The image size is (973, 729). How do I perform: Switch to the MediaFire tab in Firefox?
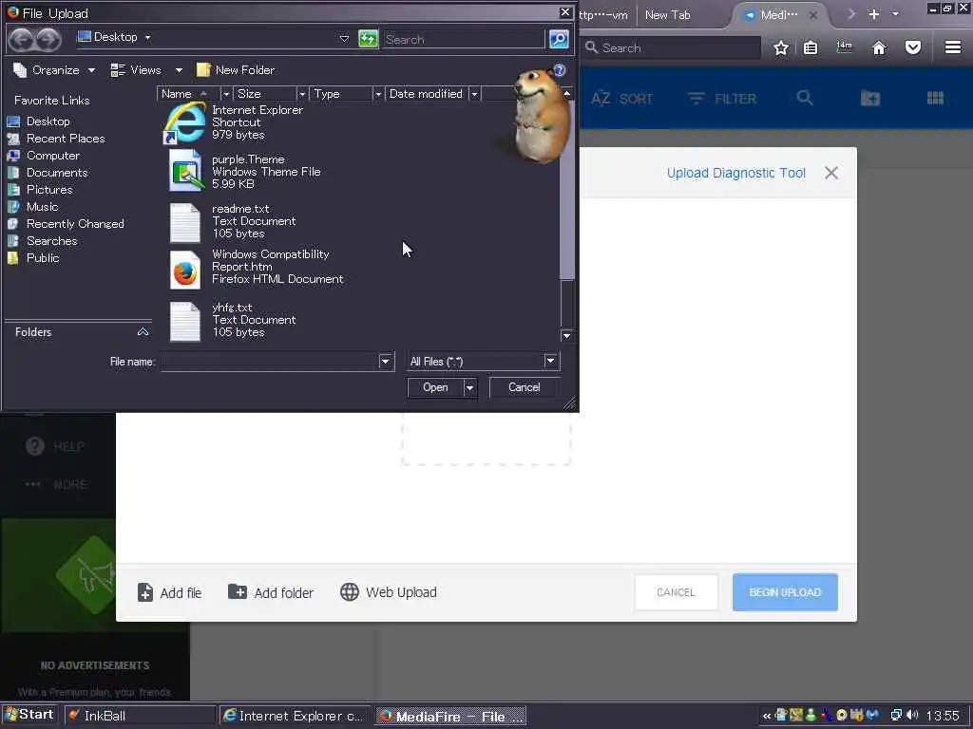[779, 15]
